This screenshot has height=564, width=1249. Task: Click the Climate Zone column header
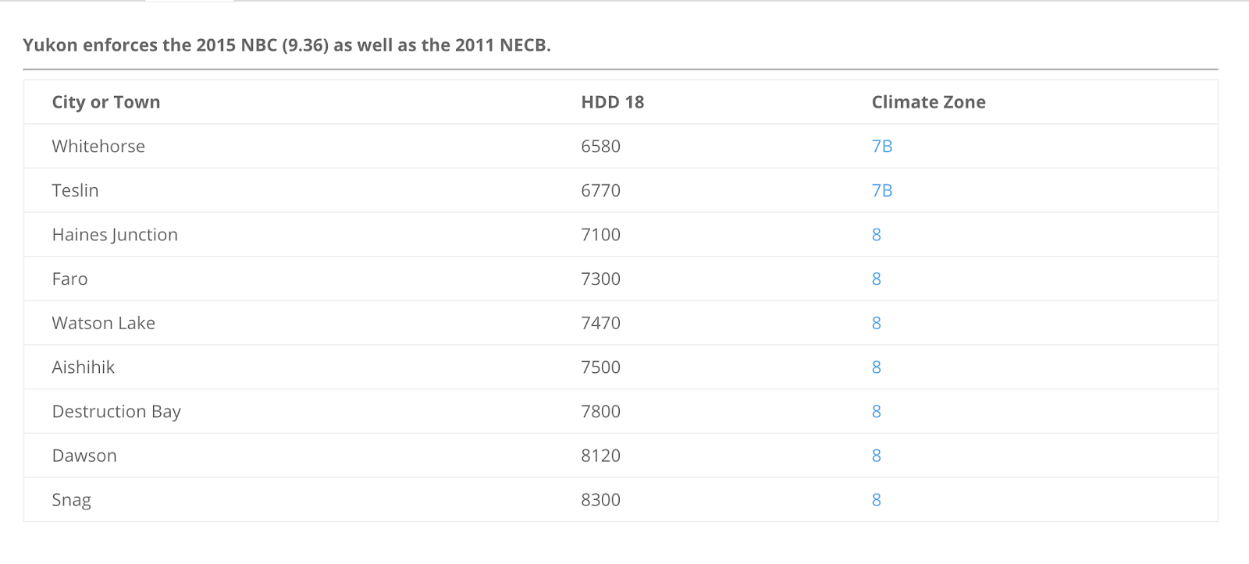928,102
